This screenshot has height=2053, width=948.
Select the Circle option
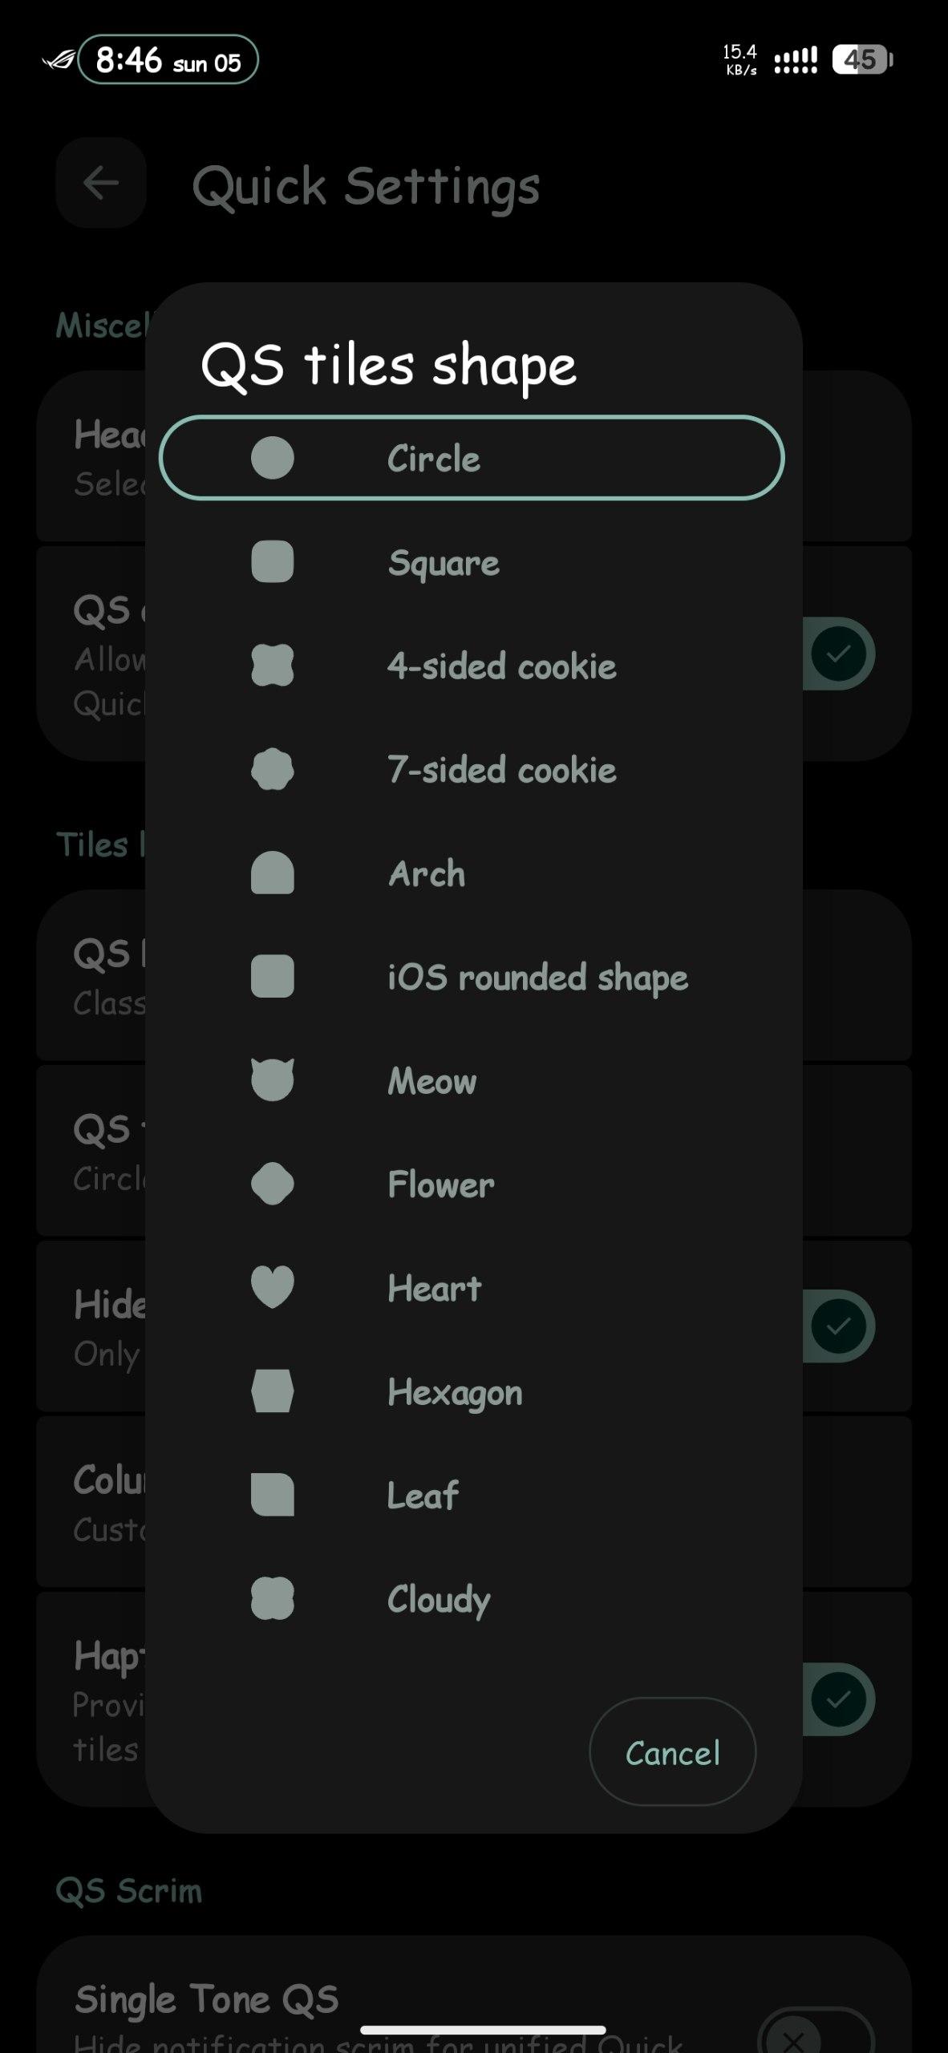472,458
